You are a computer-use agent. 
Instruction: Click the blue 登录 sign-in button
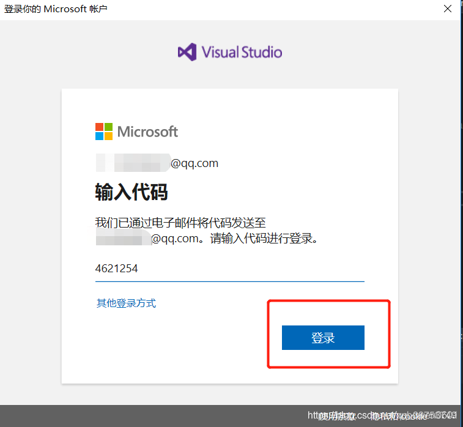[323, 338]
